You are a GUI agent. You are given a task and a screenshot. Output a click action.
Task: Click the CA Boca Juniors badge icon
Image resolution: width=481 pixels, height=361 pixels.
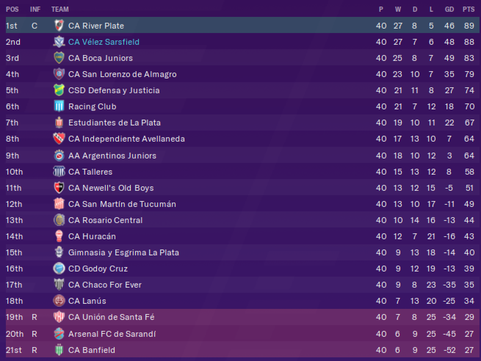pos(59,58)
